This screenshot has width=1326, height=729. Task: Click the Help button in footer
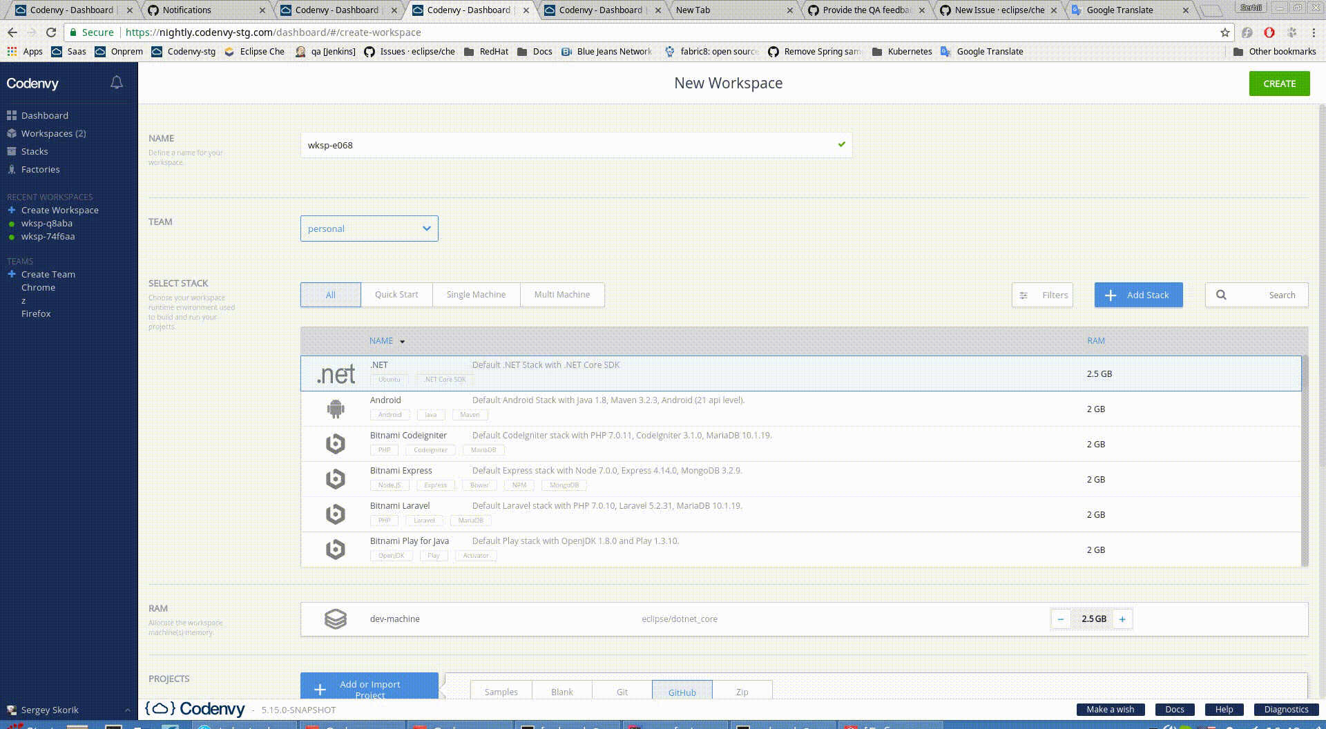[x=1224, y=710]
